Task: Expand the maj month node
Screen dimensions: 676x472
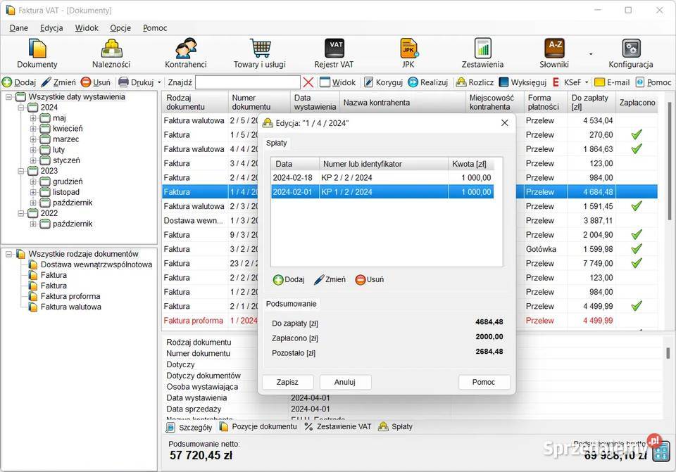Action: click(x=33, y=118)
